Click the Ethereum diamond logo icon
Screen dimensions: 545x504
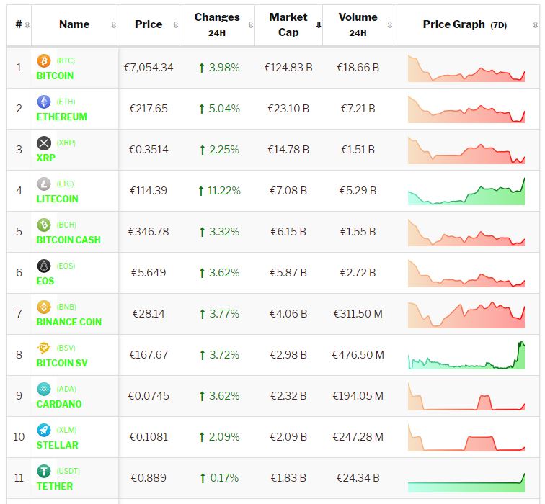(44, 102)
